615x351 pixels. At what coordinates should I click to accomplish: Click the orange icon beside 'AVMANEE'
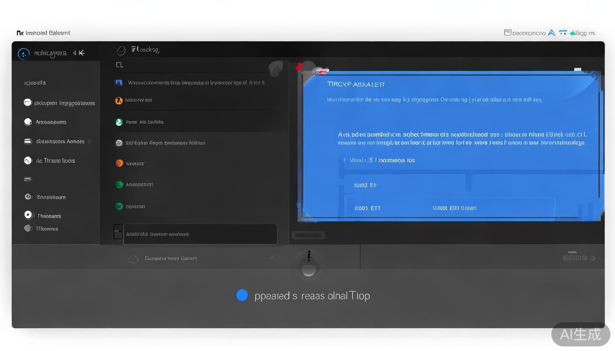[119, 163]
